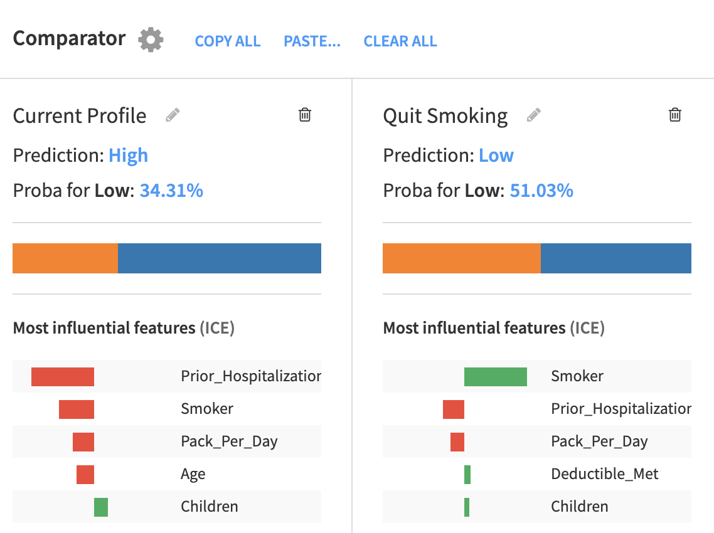Click the Current Profile title
Viewport: 714px width, 533px height.
80,116
